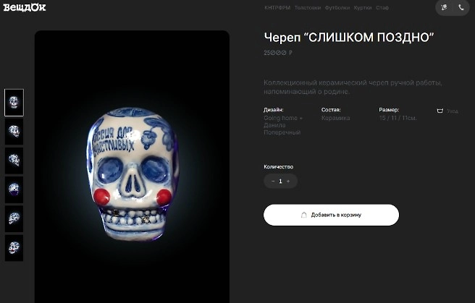The width and height of the screenshot is (475, 303).
Task: Choose the fifth skull thumbnail
Action: coord(14,218)
